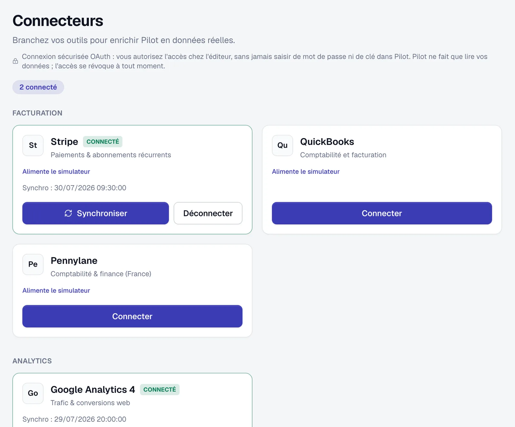This screenshot has height=427, width=515.
Task: Connect the QuickBooks integration
Action: (x=382, y=213)
